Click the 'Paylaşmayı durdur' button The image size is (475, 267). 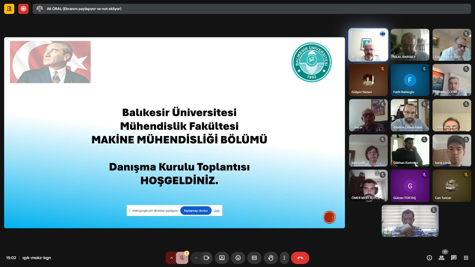click(x=196, y=211)
